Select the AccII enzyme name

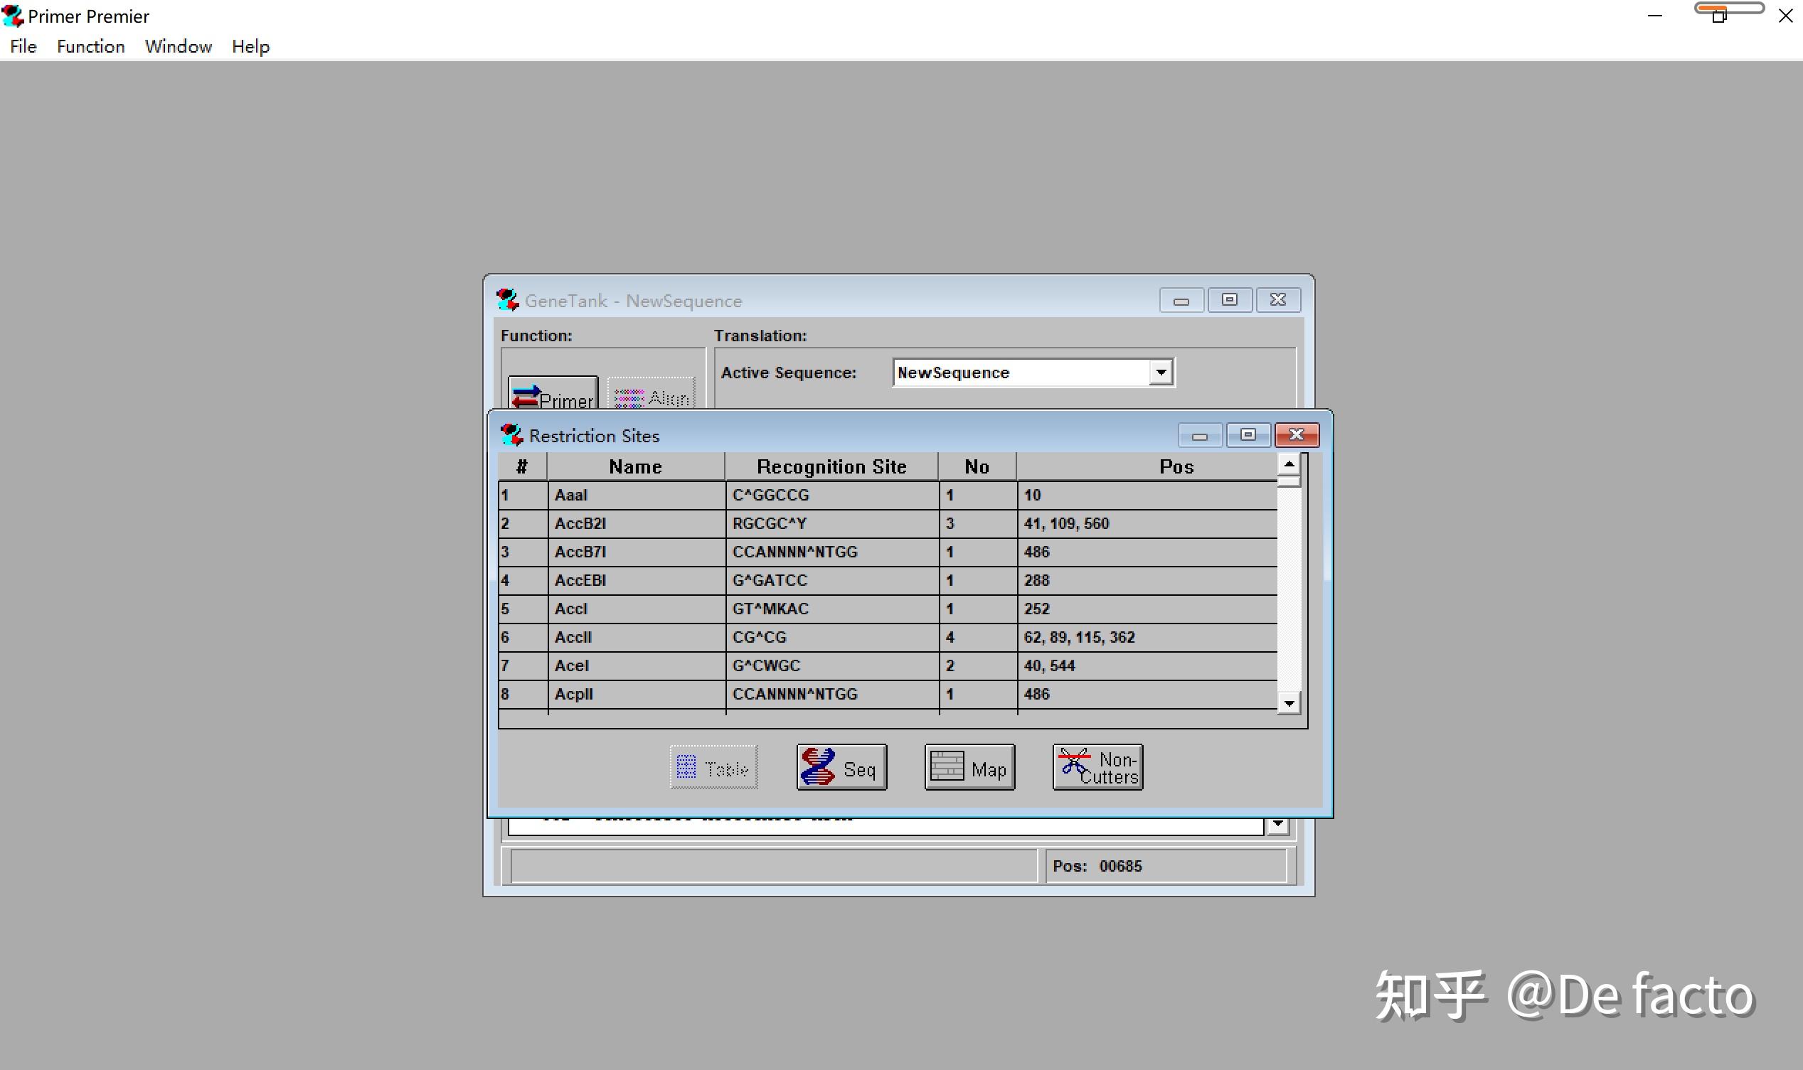click(573, 638)
